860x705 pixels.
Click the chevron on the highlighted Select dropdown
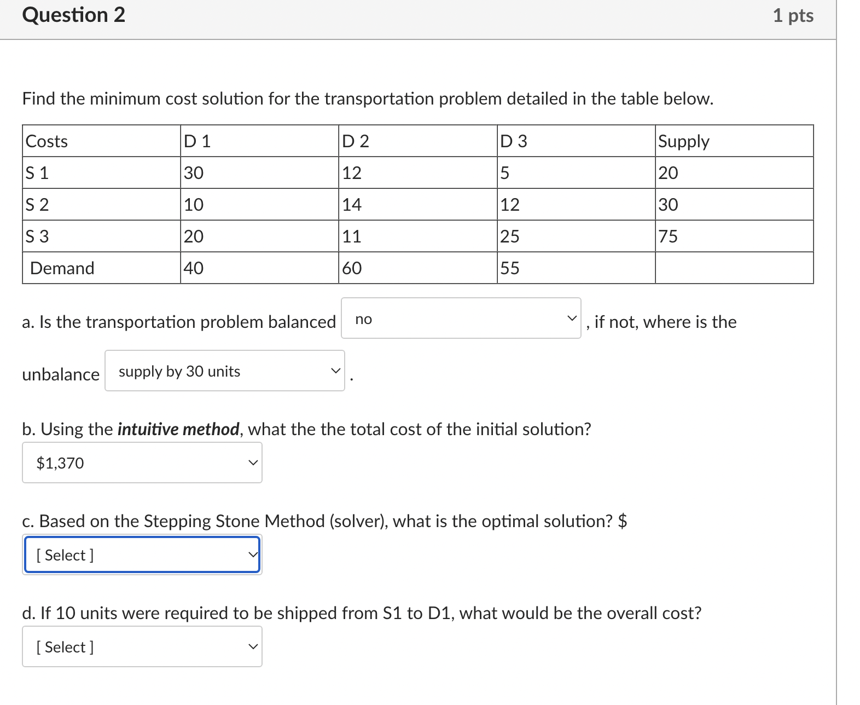pos(253,554)
